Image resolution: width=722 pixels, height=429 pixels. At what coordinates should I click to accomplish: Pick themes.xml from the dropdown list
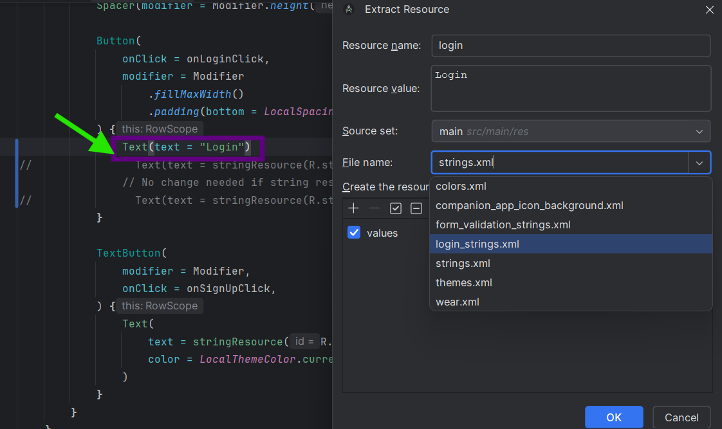pos(571,282)
